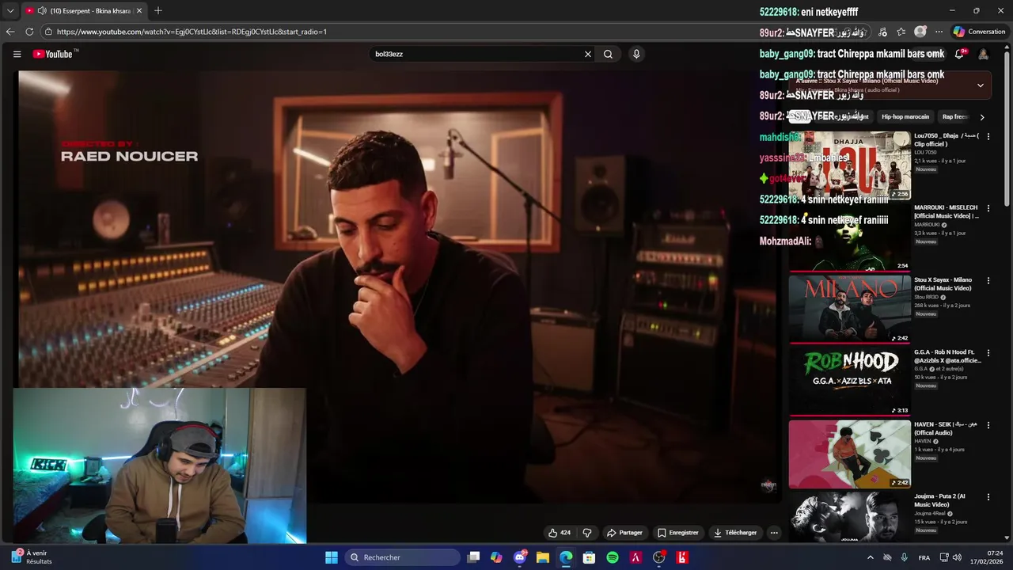
Task: Dislike the video with thumbs-down button
Action: [587, 533]
